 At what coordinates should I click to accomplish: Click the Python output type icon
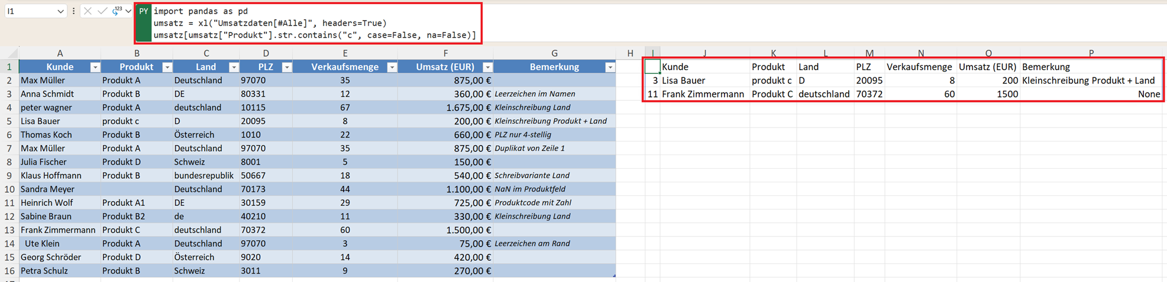coord(117,11)
